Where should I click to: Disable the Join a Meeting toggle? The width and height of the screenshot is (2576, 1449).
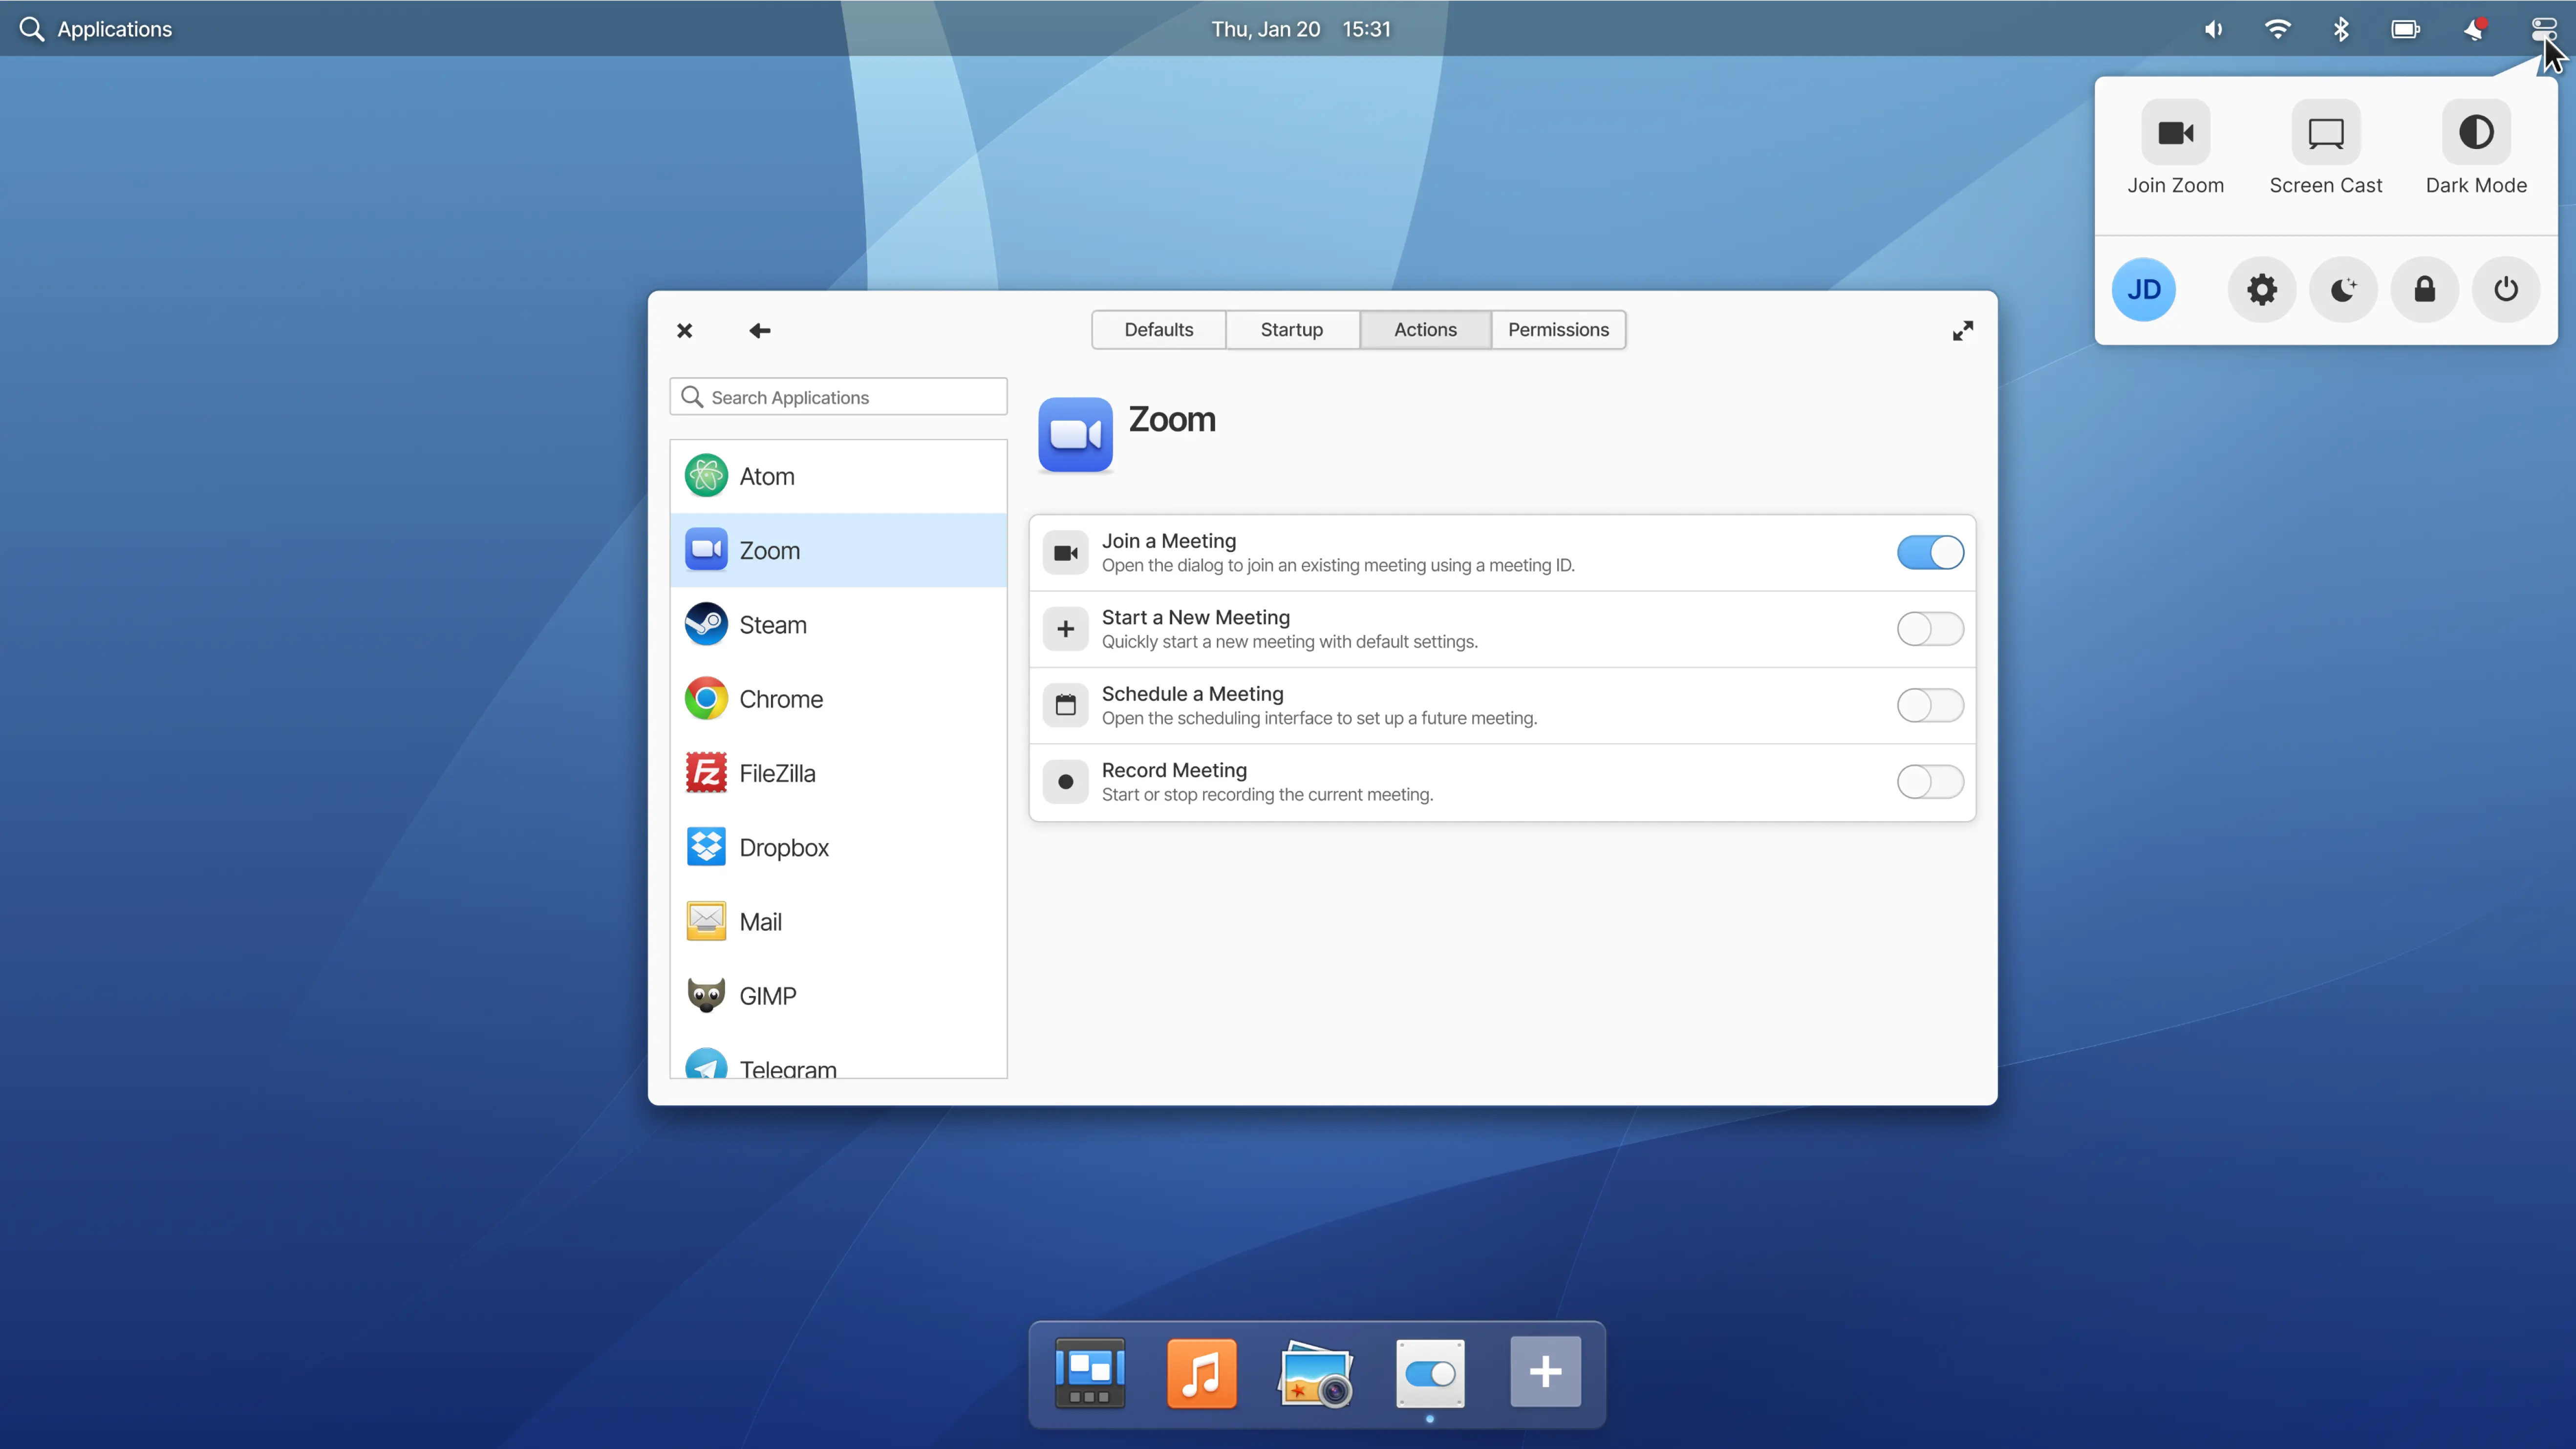[x=1929, y=552]
